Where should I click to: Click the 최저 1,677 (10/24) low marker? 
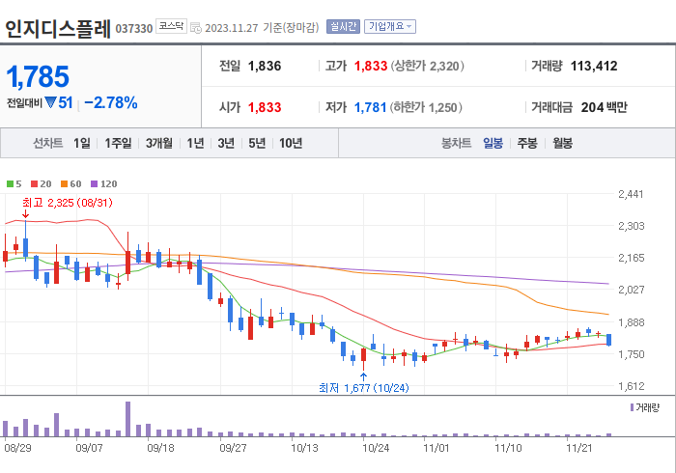coord(364,388)
